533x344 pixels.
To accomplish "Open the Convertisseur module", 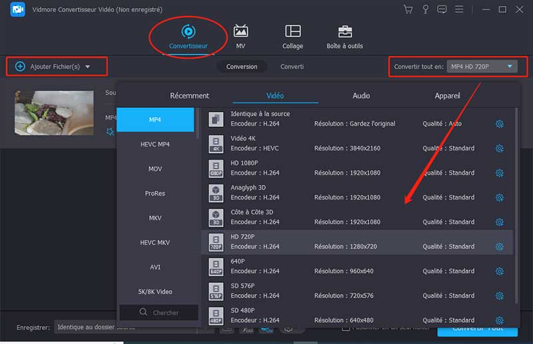I will 188,35.
